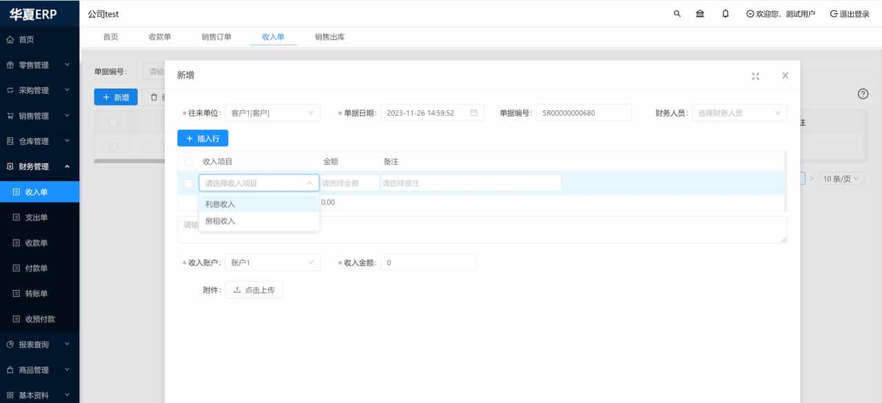Click the fullscreen expand icon on the 新增 dialog
The height and width of the screenshot is (403, 882).
coord(755,76)
